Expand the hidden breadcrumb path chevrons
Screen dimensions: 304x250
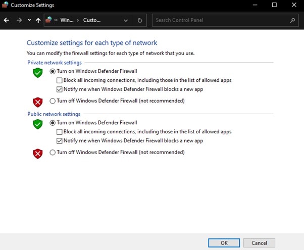(57, 21)
